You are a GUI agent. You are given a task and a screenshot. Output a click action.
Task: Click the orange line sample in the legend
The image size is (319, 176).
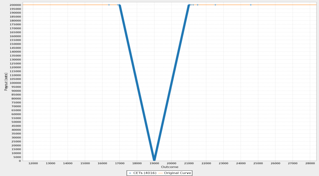[160, 173]
